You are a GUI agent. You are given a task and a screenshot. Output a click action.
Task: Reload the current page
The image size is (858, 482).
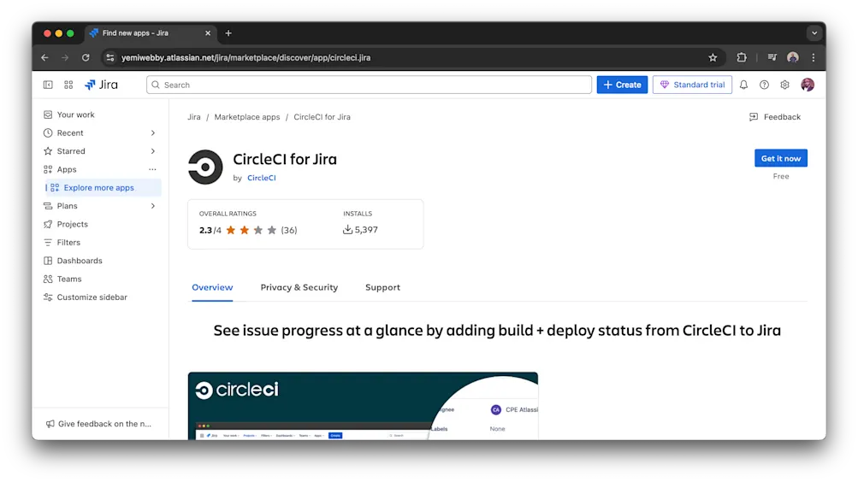pos(86,57)
